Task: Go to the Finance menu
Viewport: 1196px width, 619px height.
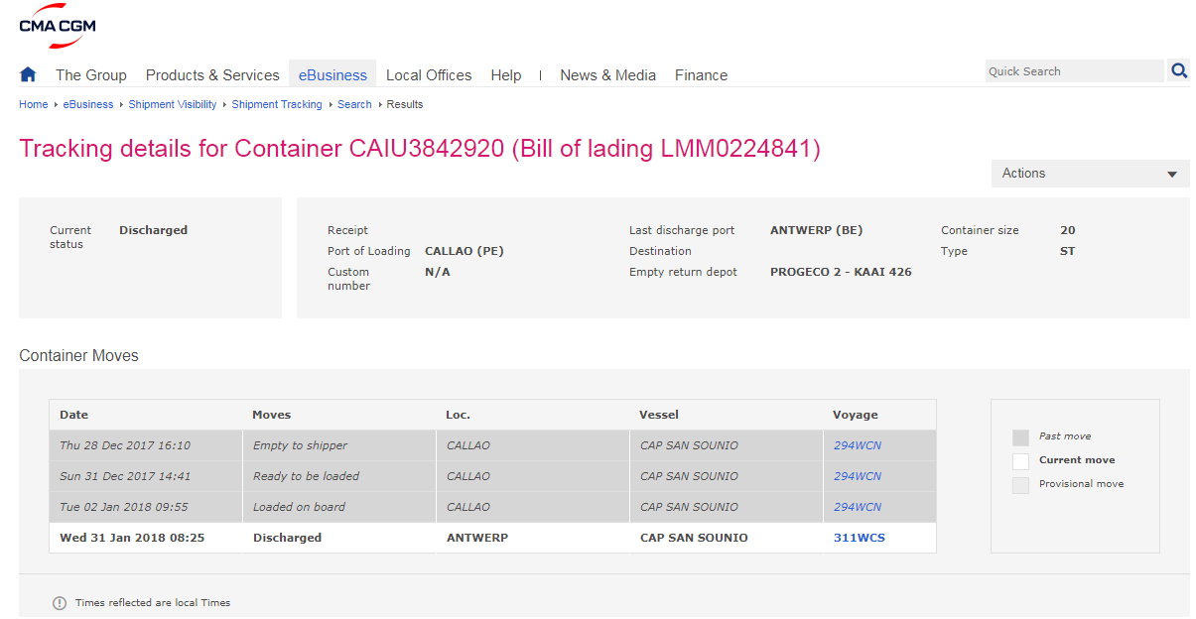Action: pyautogui.click(x=701, y=75)
